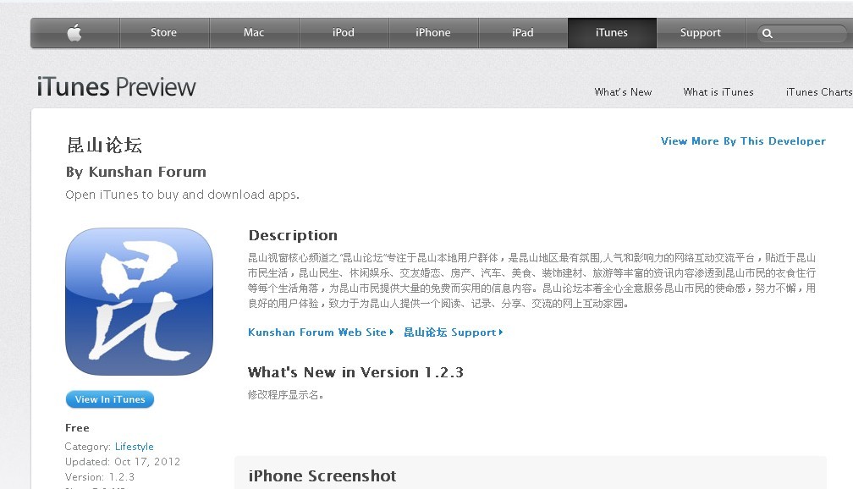
Task: Open iTunes Charts link
Action: 819,92
